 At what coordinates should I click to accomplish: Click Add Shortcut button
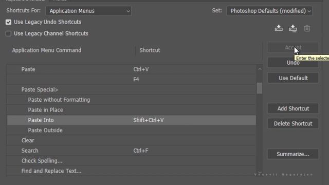pos(293,108)
